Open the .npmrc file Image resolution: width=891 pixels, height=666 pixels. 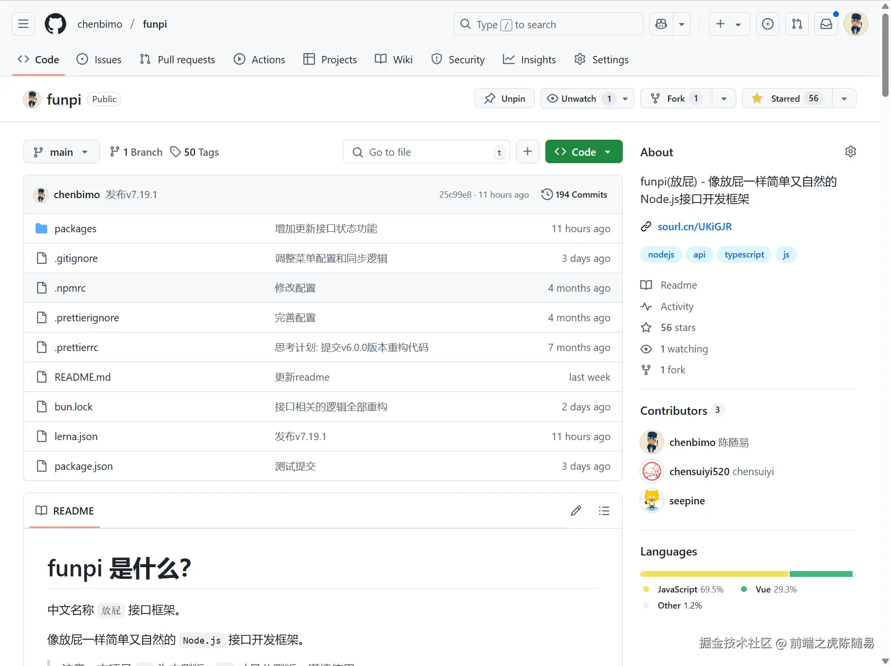click(70, 288)
